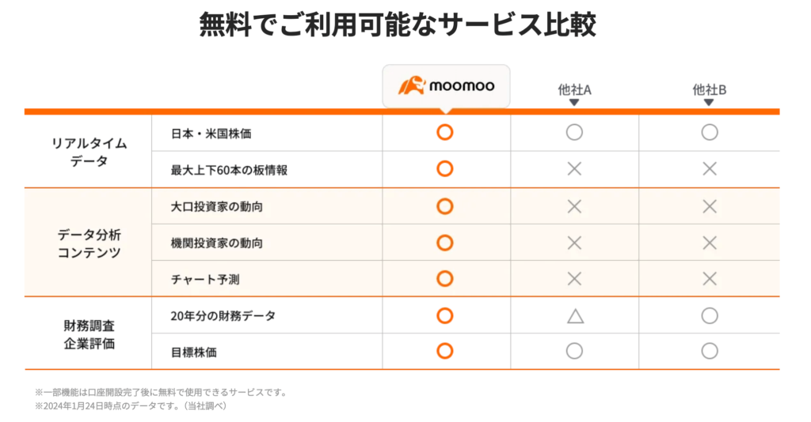Click the 無料でご利用可能なサービス比較 title
Image resolution: width=811 pixels, height=422 pixels.
[398, 24]
